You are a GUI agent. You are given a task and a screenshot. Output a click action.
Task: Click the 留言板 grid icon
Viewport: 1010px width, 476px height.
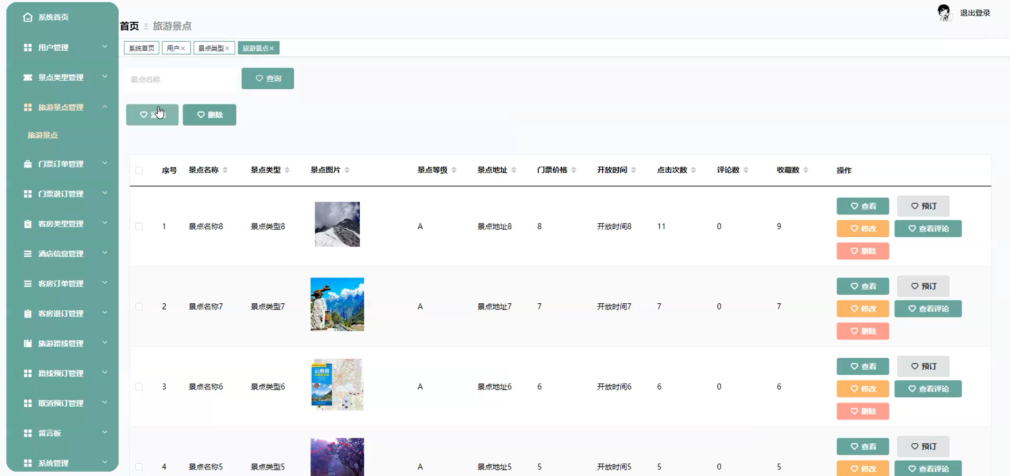(x=28, y=433)
